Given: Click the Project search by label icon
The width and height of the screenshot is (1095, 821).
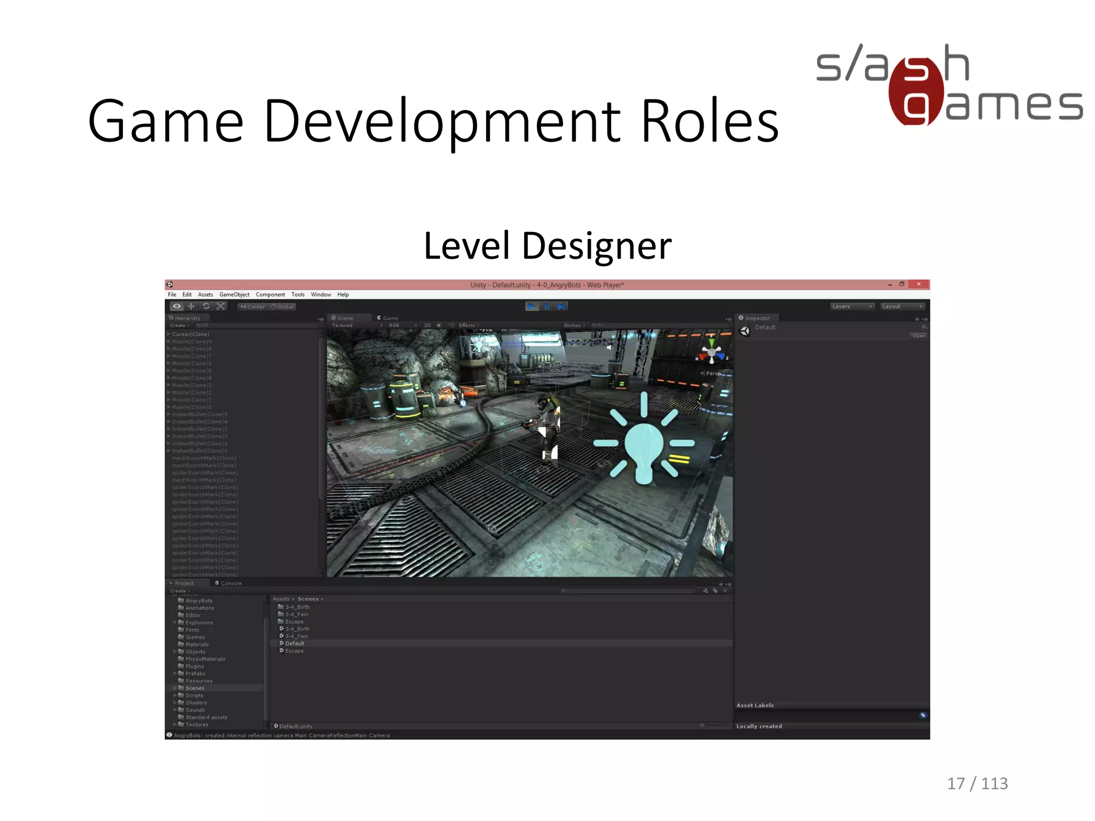Looking at the screenshot, I should [x=715, y=591].
